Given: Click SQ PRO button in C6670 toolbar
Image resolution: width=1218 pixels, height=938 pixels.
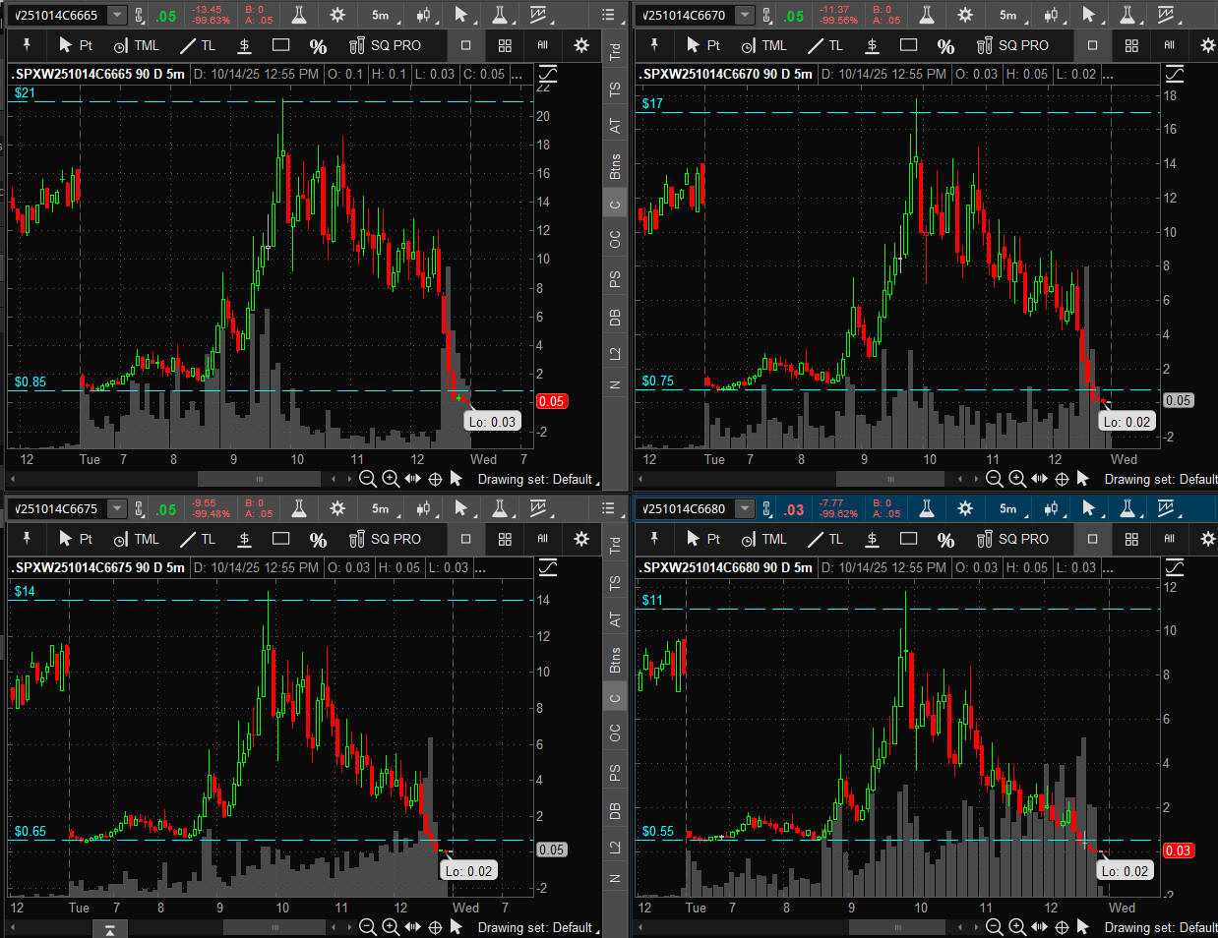Looking at the screenshot, I should coord(1012,45).
